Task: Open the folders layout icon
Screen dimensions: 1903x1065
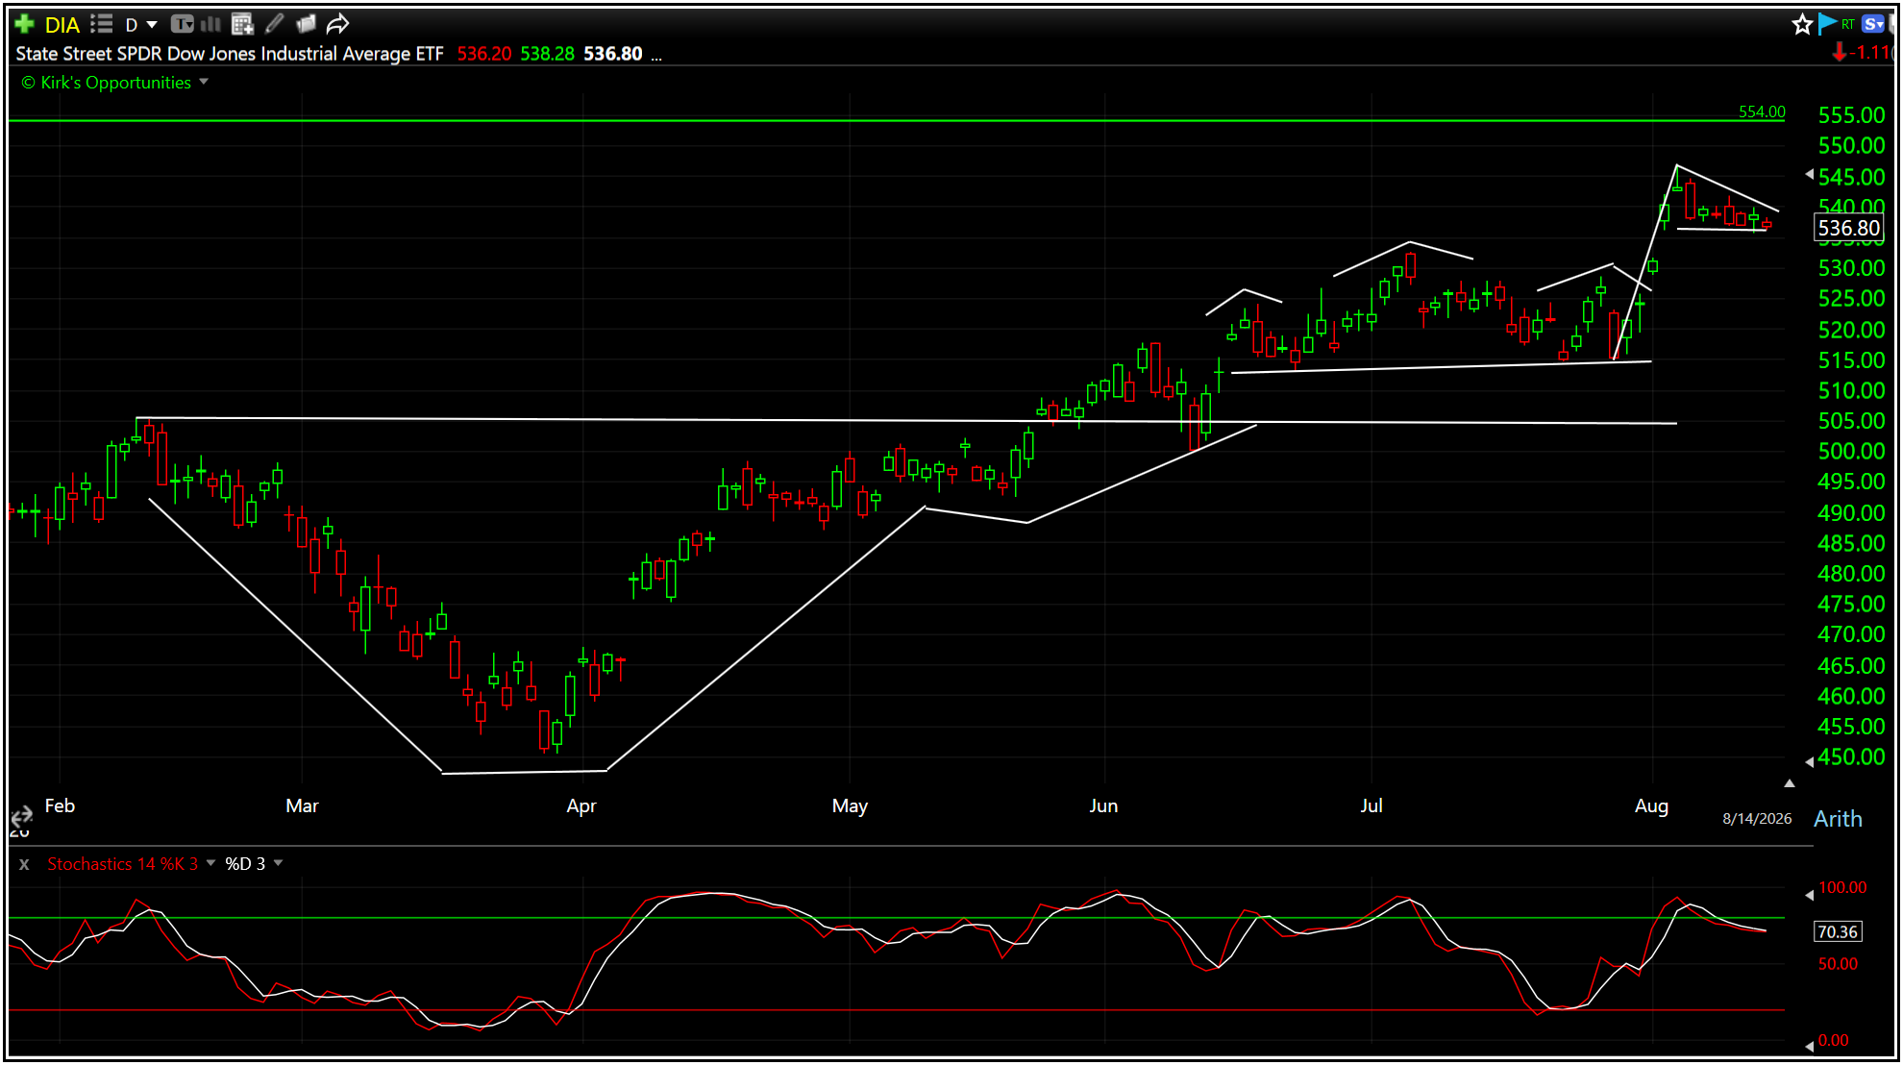Action: pos(306,24)
